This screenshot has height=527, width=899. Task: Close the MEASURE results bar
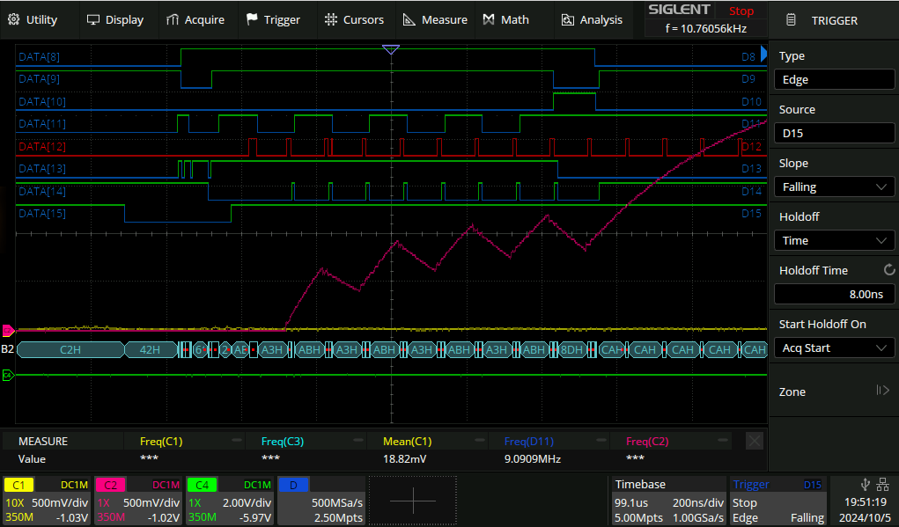(754, 441)
